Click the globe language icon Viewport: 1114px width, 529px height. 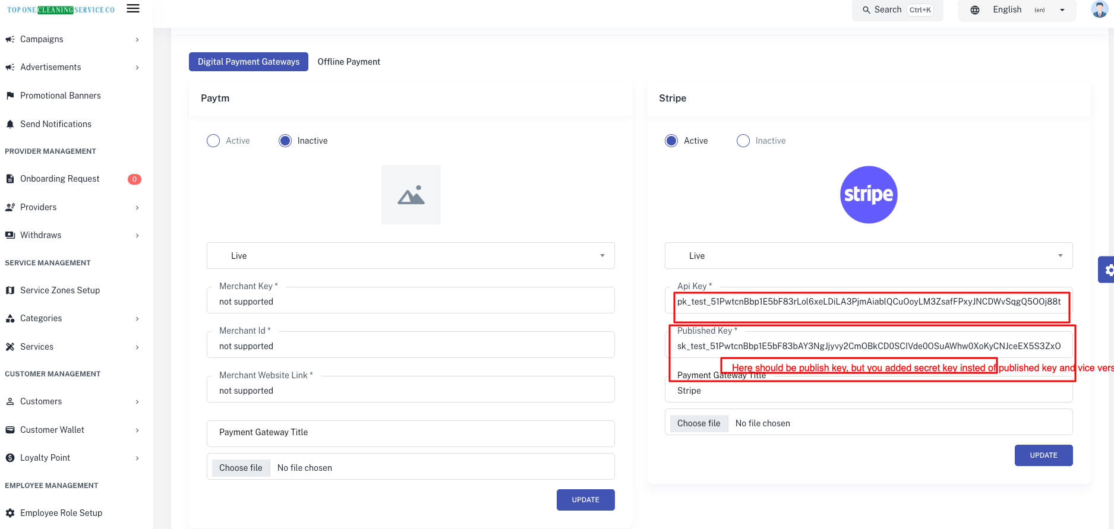975,10
